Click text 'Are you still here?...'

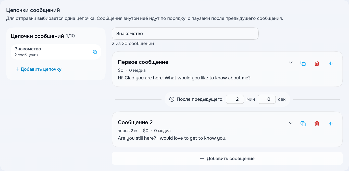coord(172,138)
